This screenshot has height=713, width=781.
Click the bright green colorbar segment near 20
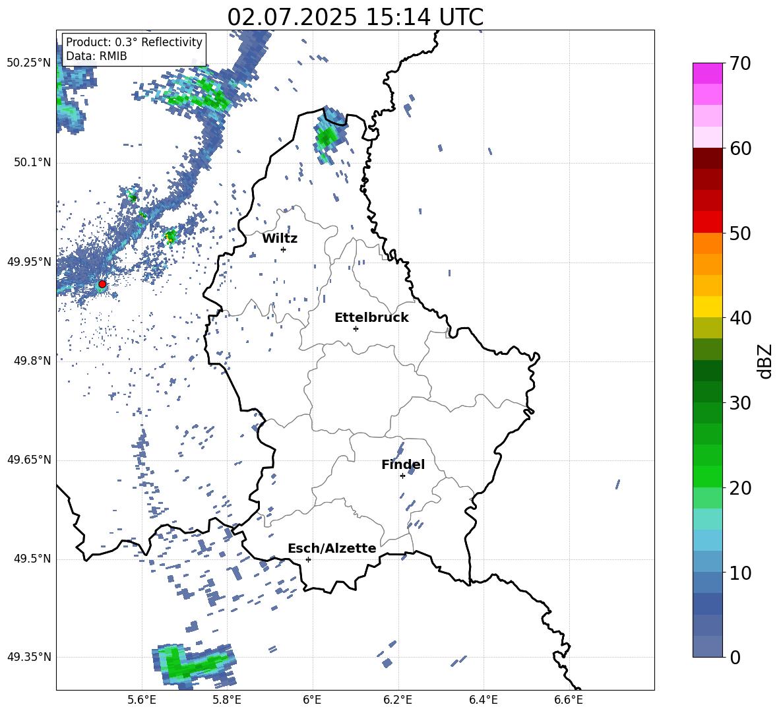[x=707, y=476]
